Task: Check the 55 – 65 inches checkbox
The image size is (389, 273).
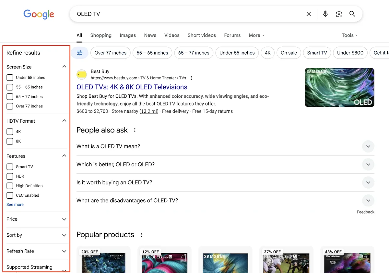Action: tap(10, 87)
